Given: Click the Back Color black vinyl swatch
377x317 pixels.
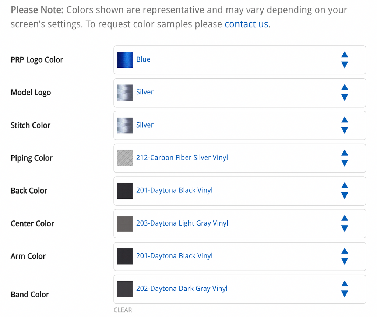Looking at the screenshot, I should click(x=125, y=191).
